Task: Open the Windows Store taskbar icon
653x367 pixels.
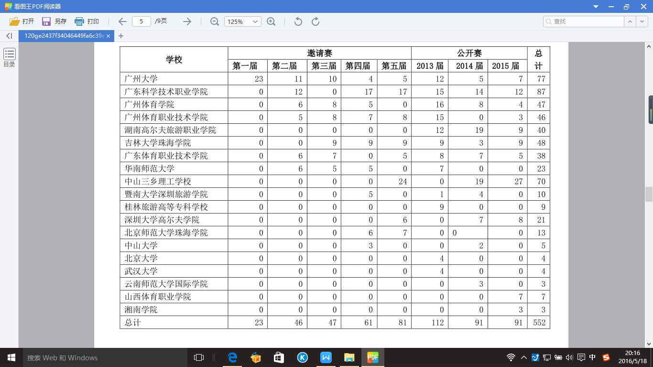Action: click(279, 357)
